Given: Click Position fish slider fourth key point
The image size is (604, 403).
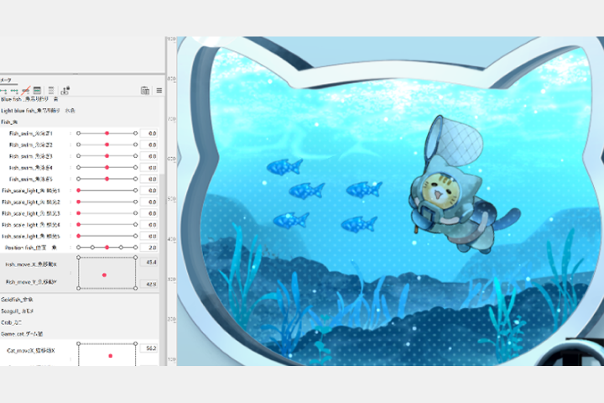Looking at the screenshot, I should pyautogui.click(x=121, y=247).
